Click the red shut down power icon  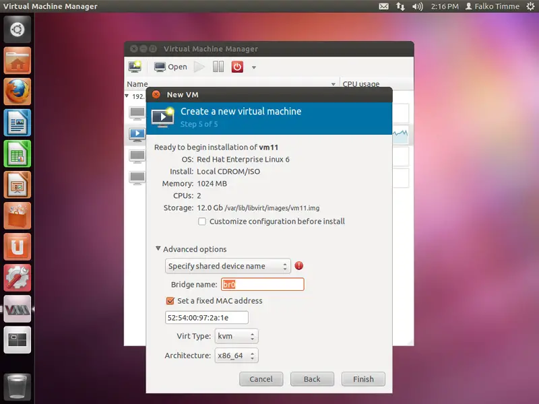pos(237,66)
